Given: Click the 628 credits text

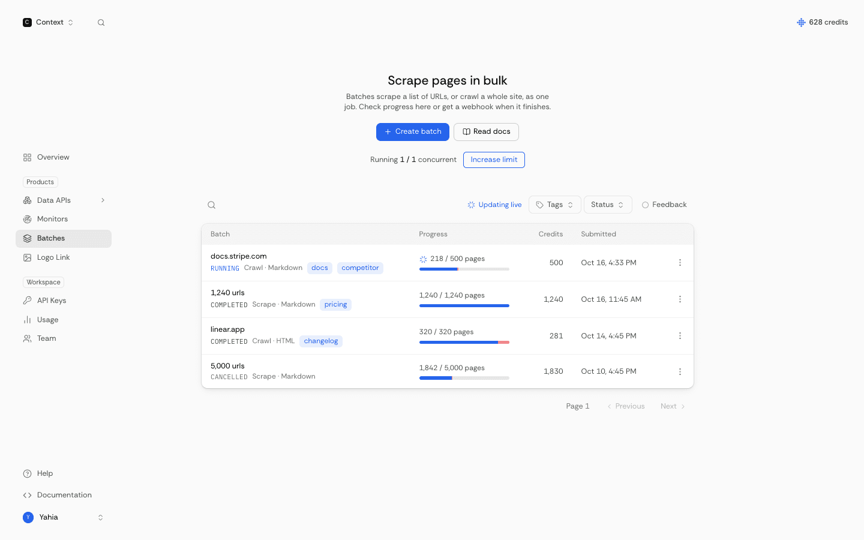Looking at the screenshot, I should tap(829, 22).
